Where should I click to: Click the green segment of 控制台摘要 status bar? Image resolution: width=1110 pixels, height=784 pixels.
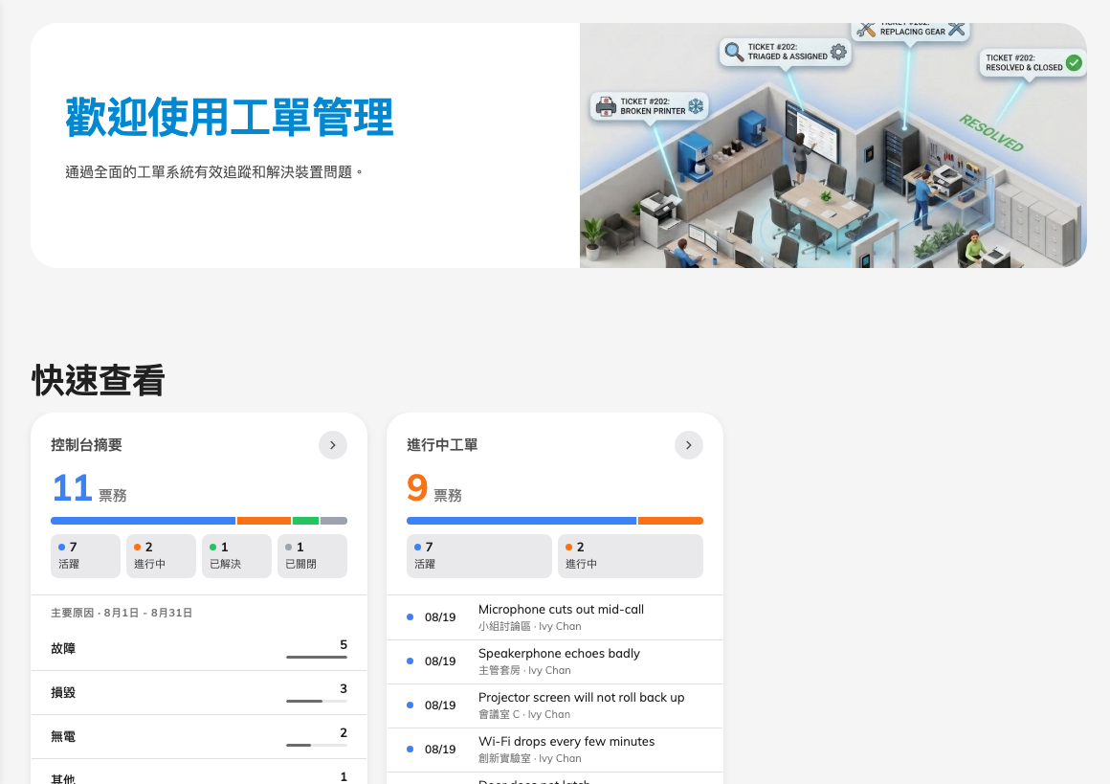(306, 521)
